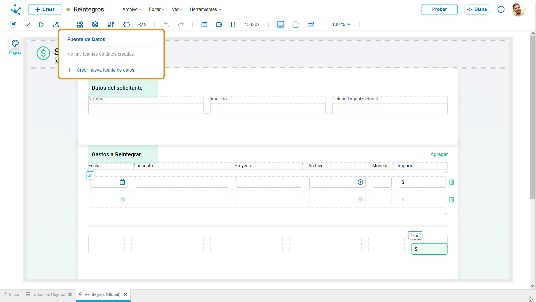Open the user profile avatar
The image size is (536, 302).
pos(519,10)
